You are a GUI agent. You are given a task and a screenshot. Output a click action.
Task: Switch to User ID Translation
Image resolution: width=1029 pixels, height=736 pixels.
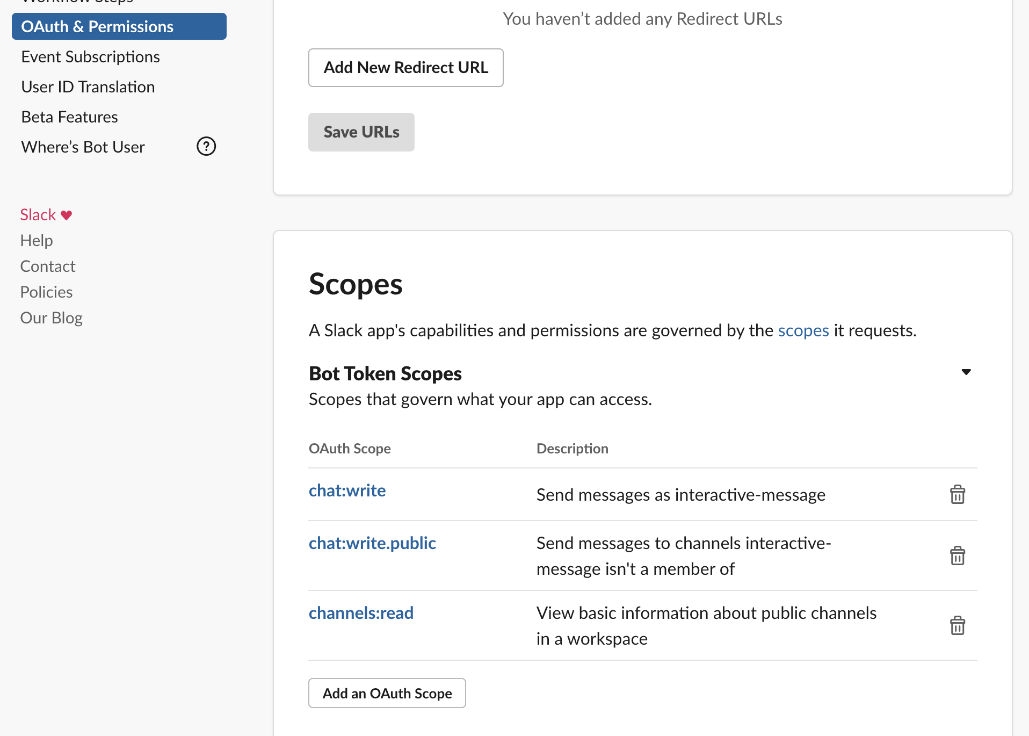tap(88, 86)
